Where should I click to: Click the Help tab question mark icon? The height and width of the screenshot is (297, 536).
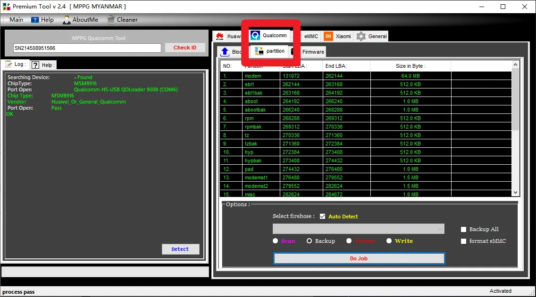[35, 65]
